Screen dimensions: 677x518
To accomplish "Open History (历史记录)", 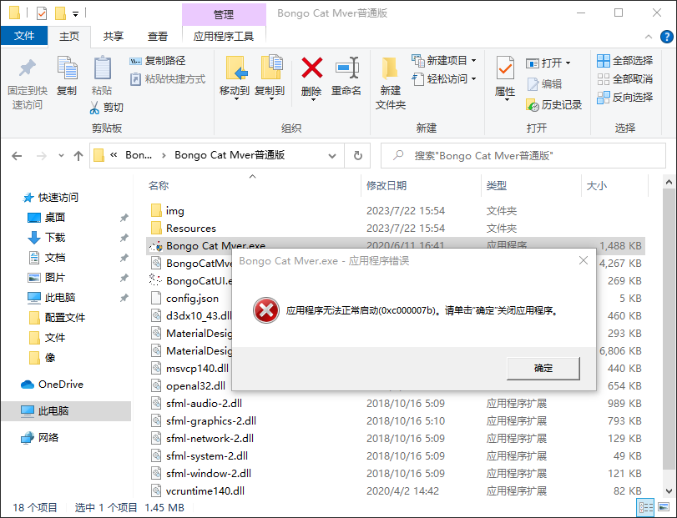I will coord(554,105).
